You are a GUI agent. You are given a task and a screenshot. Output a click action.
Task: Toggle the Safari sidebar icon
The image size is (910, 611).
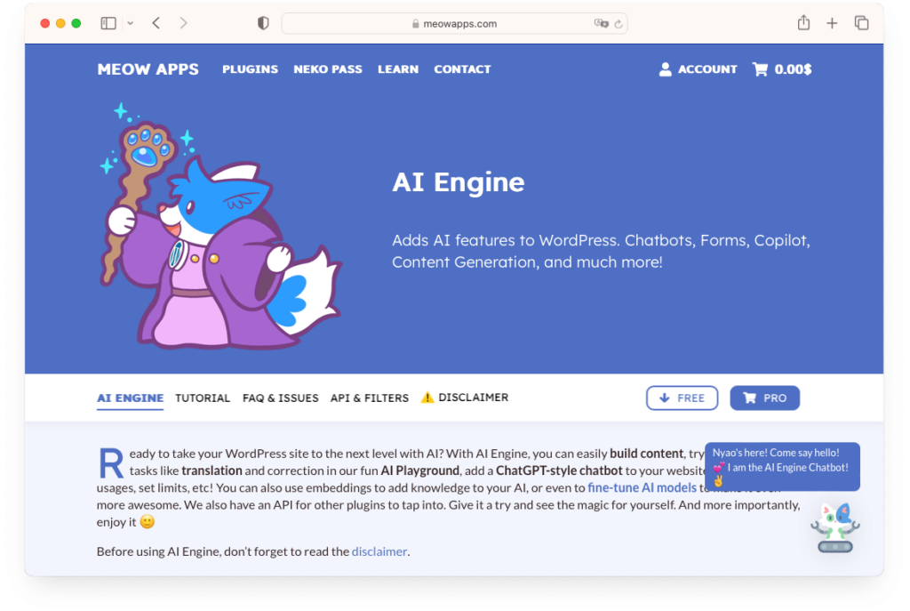[108, 23]
